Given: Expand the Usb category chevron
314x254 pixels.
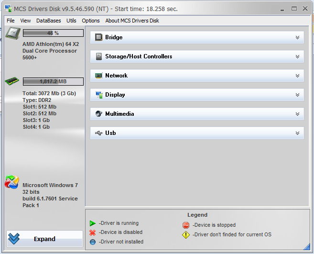Looking at the screenshot, I should [297, 133].
